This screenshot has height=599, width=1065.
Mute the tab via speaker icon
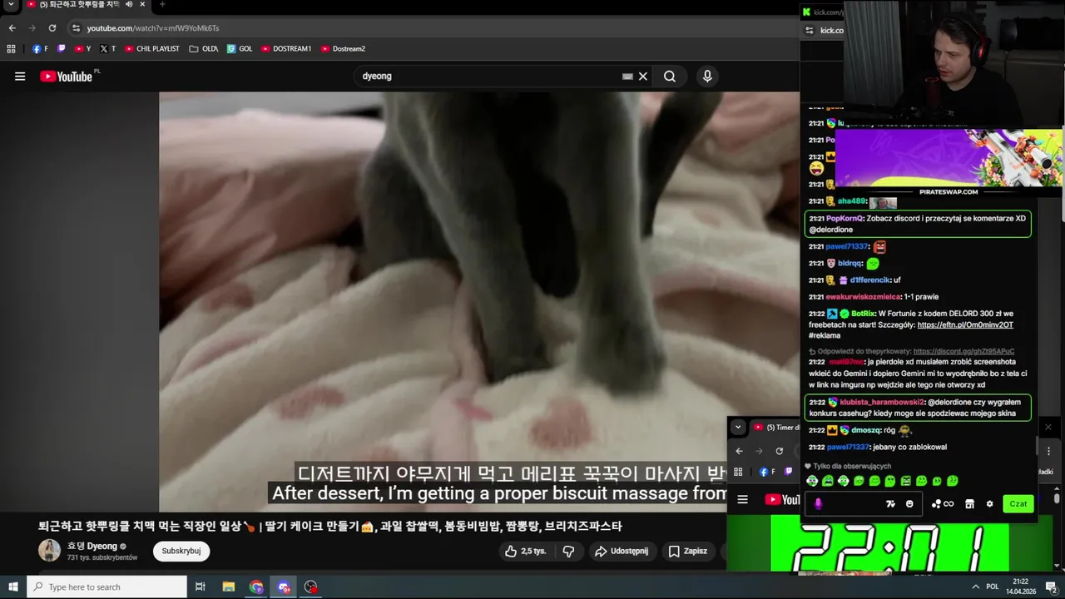click(x=129, y=4)
